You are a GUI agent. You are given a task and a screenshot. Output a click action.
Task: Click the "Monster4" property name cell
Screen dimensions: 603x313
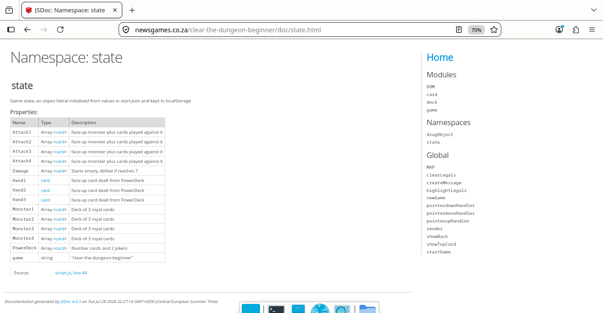coord(25,238)
